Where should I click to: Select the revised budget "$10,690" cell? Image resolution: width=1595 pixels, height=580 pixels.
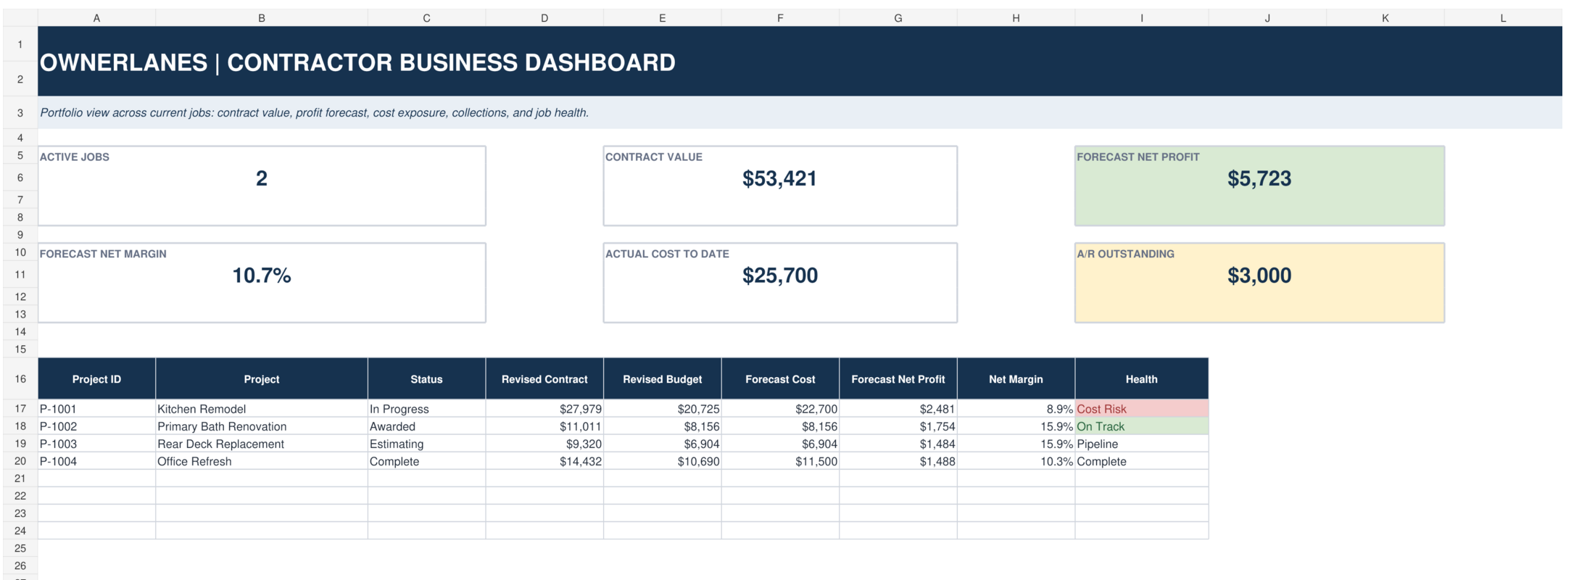pyautogui.click(x=663, y=461)
